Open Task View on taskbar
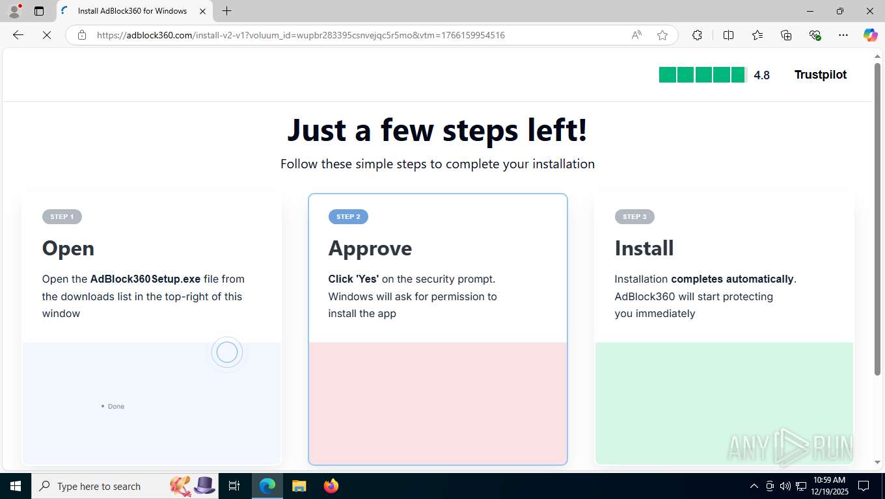Viewport: 885px width, 499px height. [x=234, y=486]
